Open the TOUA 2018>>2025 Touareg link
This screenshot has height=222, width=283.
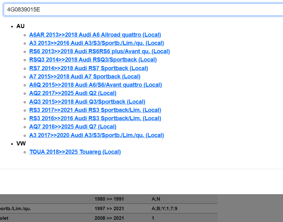(x=75, y=152)
